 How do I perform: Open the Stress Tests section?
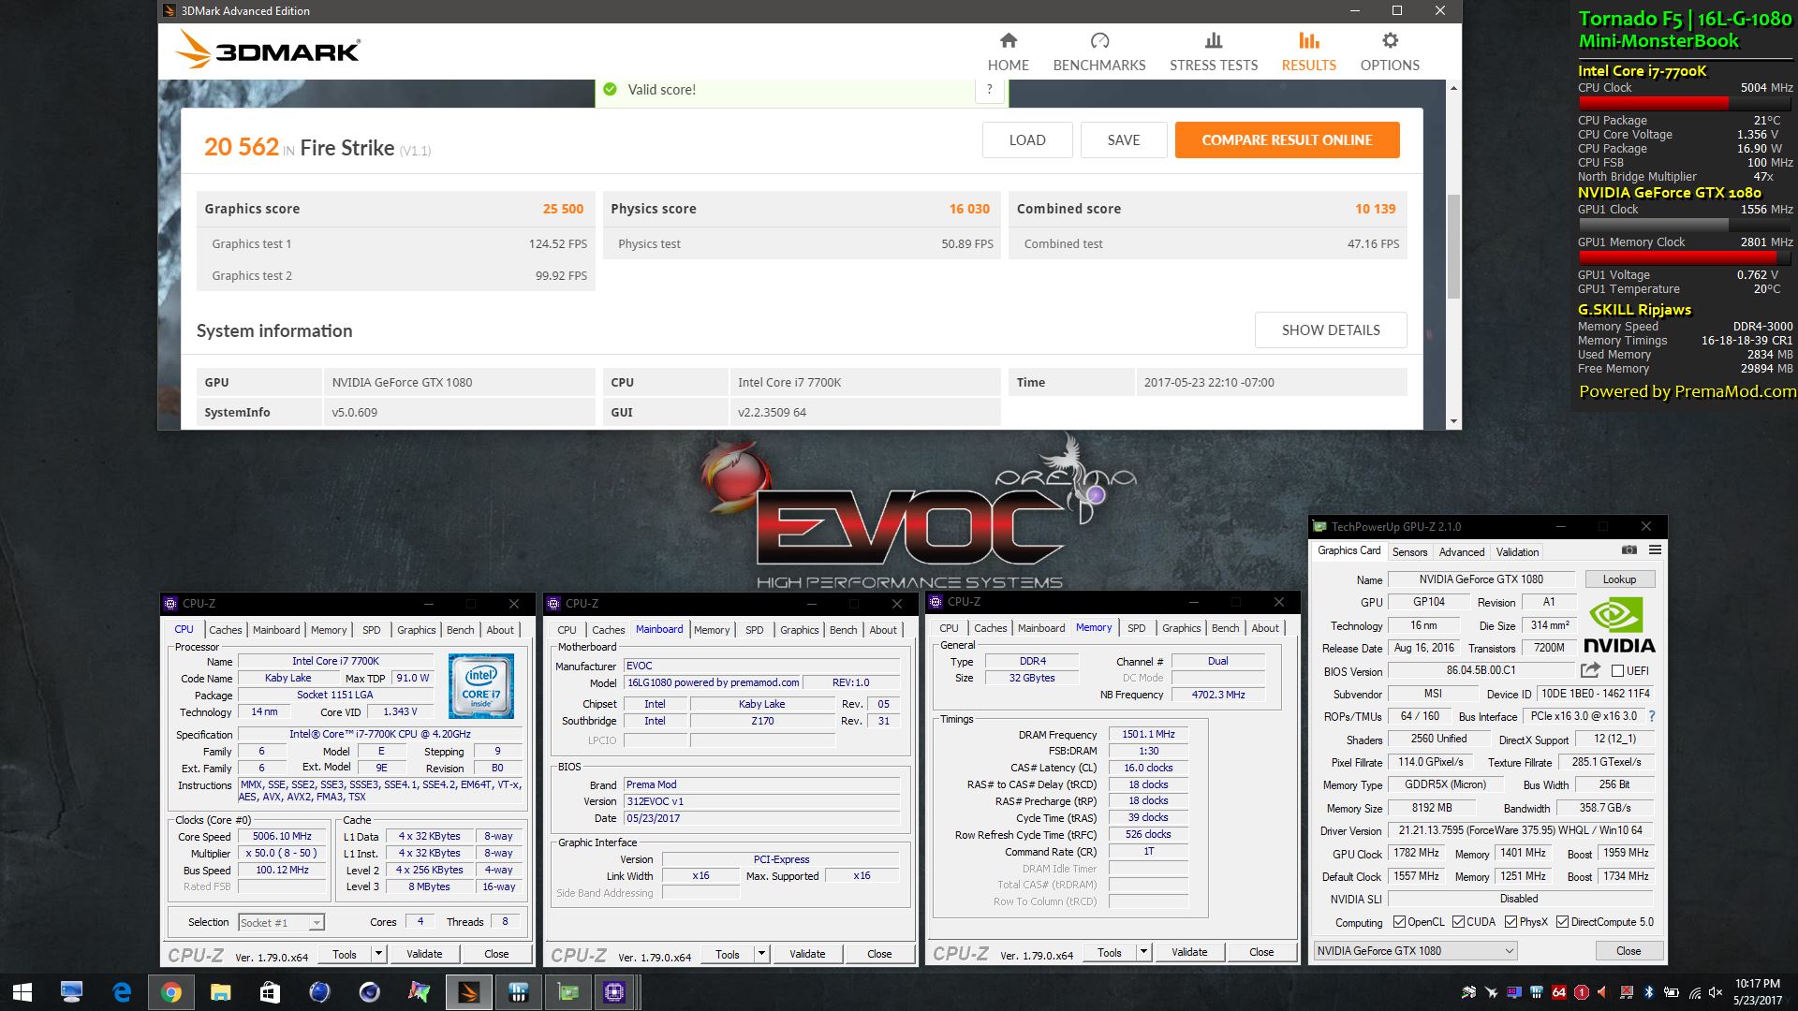click(x=1213, y=52)
